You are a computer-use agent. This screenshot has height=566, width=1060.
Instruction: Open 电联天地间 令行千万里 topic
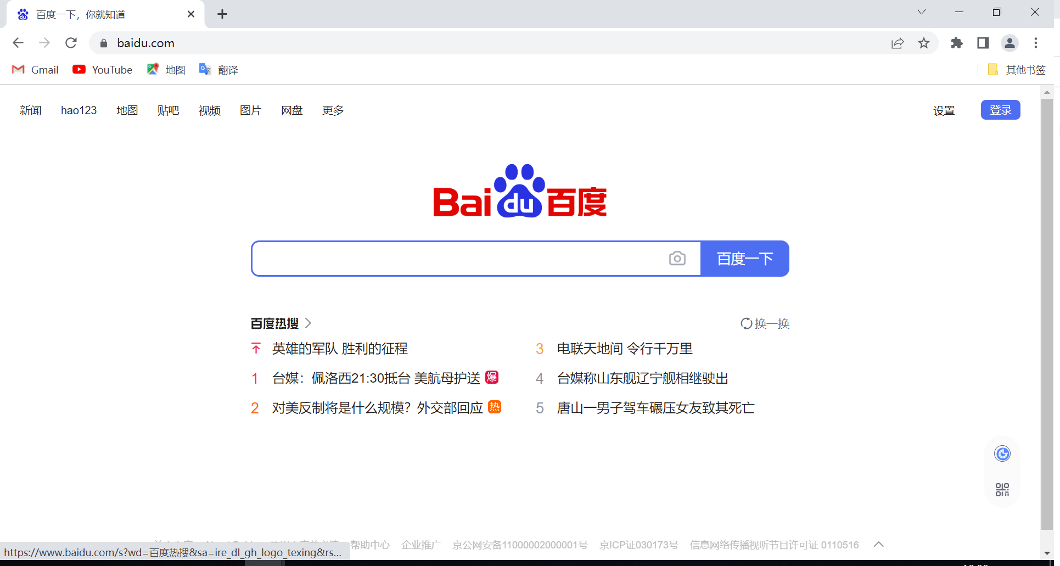625,349
